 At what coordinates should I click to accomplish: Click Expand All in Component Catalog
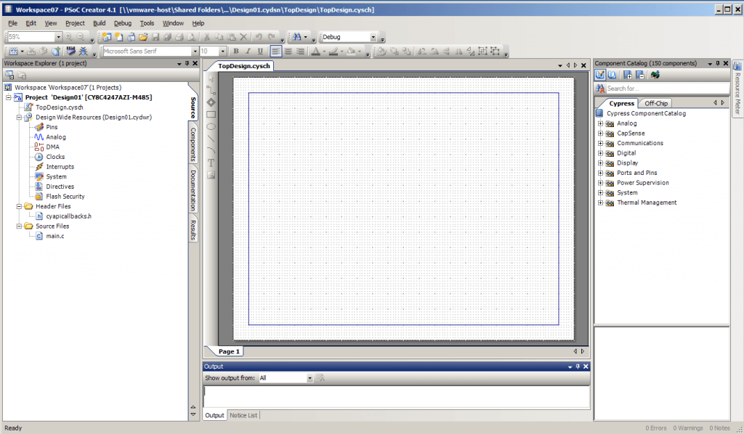pyautogui.click(x=627, y=75)
